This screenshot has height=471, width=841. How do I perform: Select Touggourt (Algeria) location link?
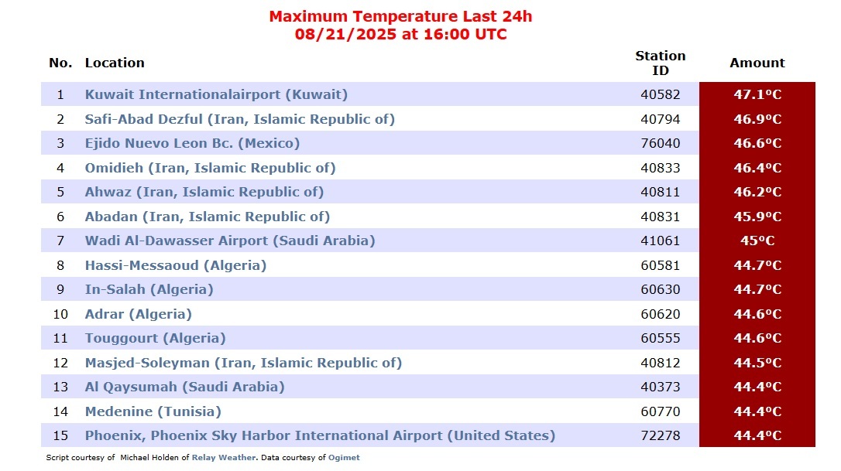coord(155,338)
